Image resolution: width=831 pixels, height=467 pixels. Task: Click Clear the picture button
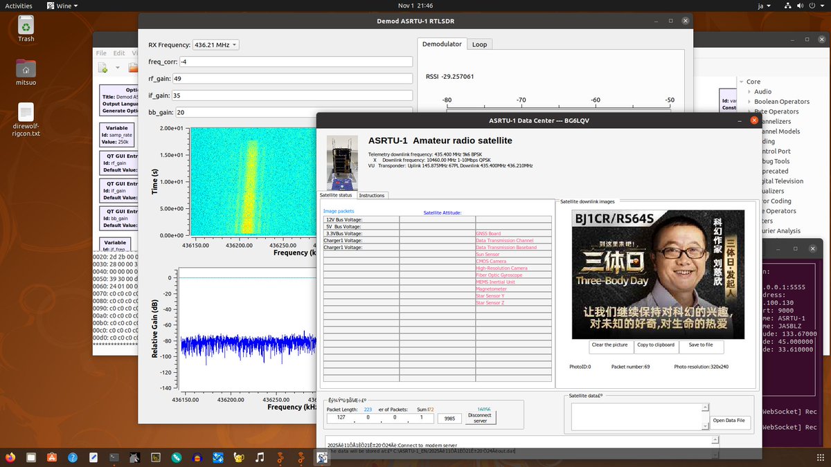tap(609, 347)
